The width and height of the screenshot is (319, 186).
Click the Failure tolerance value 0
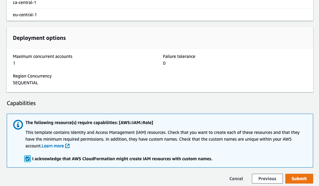click(164, 63)
